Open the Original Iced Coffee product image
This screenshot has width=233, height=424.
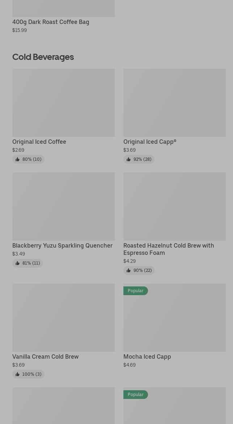(x=63, y=103)
